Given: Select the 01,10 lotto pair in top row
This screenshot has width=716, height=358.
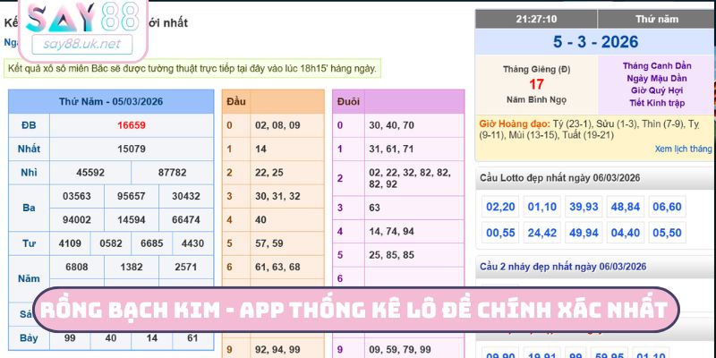Looking at the screenshot, I should click(542, 207).
